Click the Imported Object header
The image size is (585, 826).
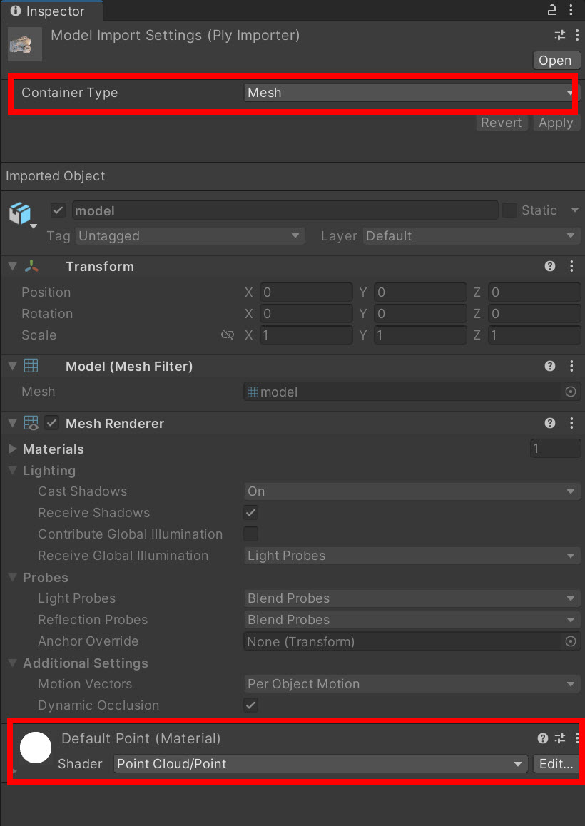(x=56, y=176)
